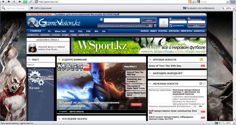Image resolution: width=236 pixels, height=125 pixels.
Task: Open status bar zoom 100% dropdown
Action: click(x=234, y=123)
